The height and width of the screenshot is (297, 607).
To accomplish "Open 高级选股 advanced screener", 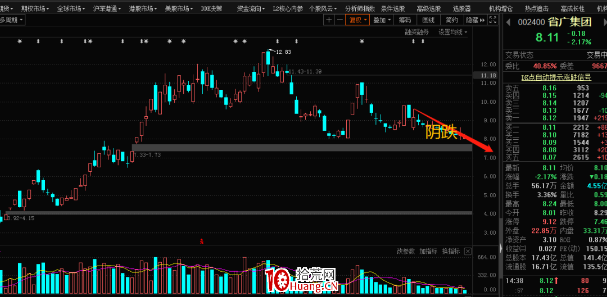I will pyautogui.click(x=428, y=8).
